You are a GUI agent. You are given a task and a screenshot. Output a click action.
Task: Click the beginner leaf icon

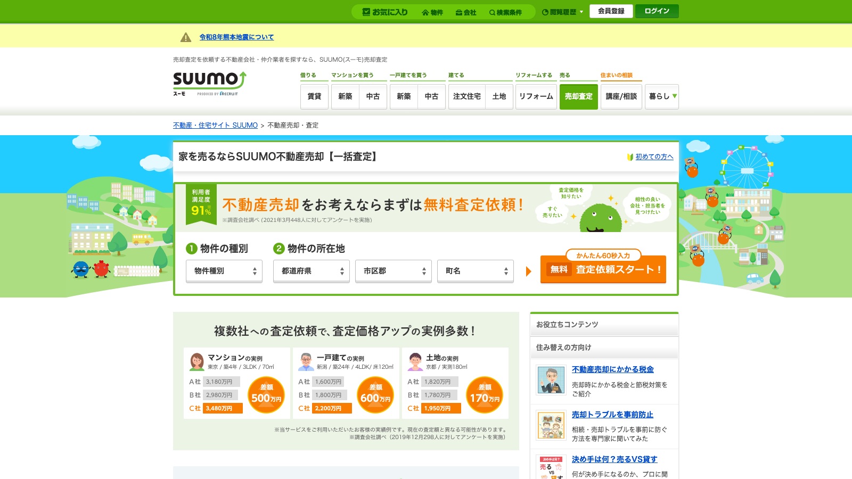pyautogui.click(x=630, y=157)
